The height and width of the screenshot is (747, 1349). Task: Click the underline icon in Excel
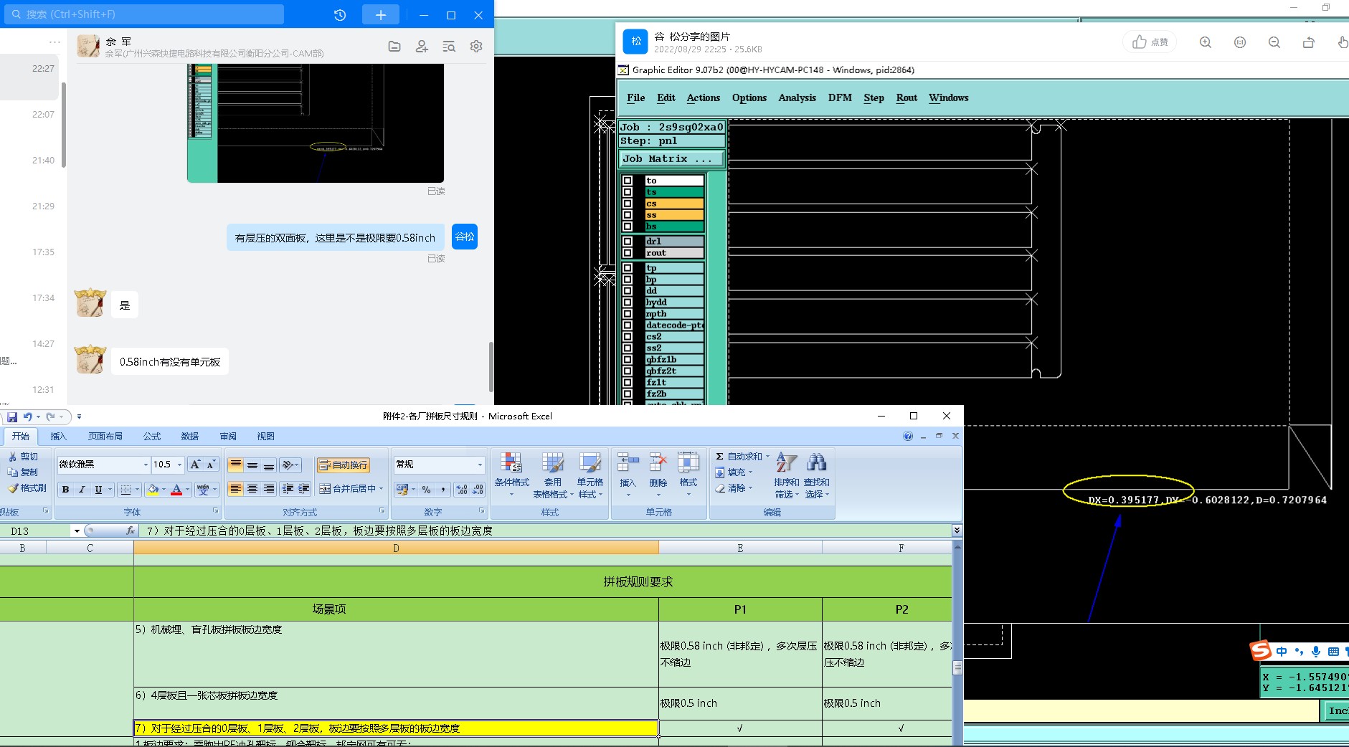pyautogui.click(x=98, y=490)
